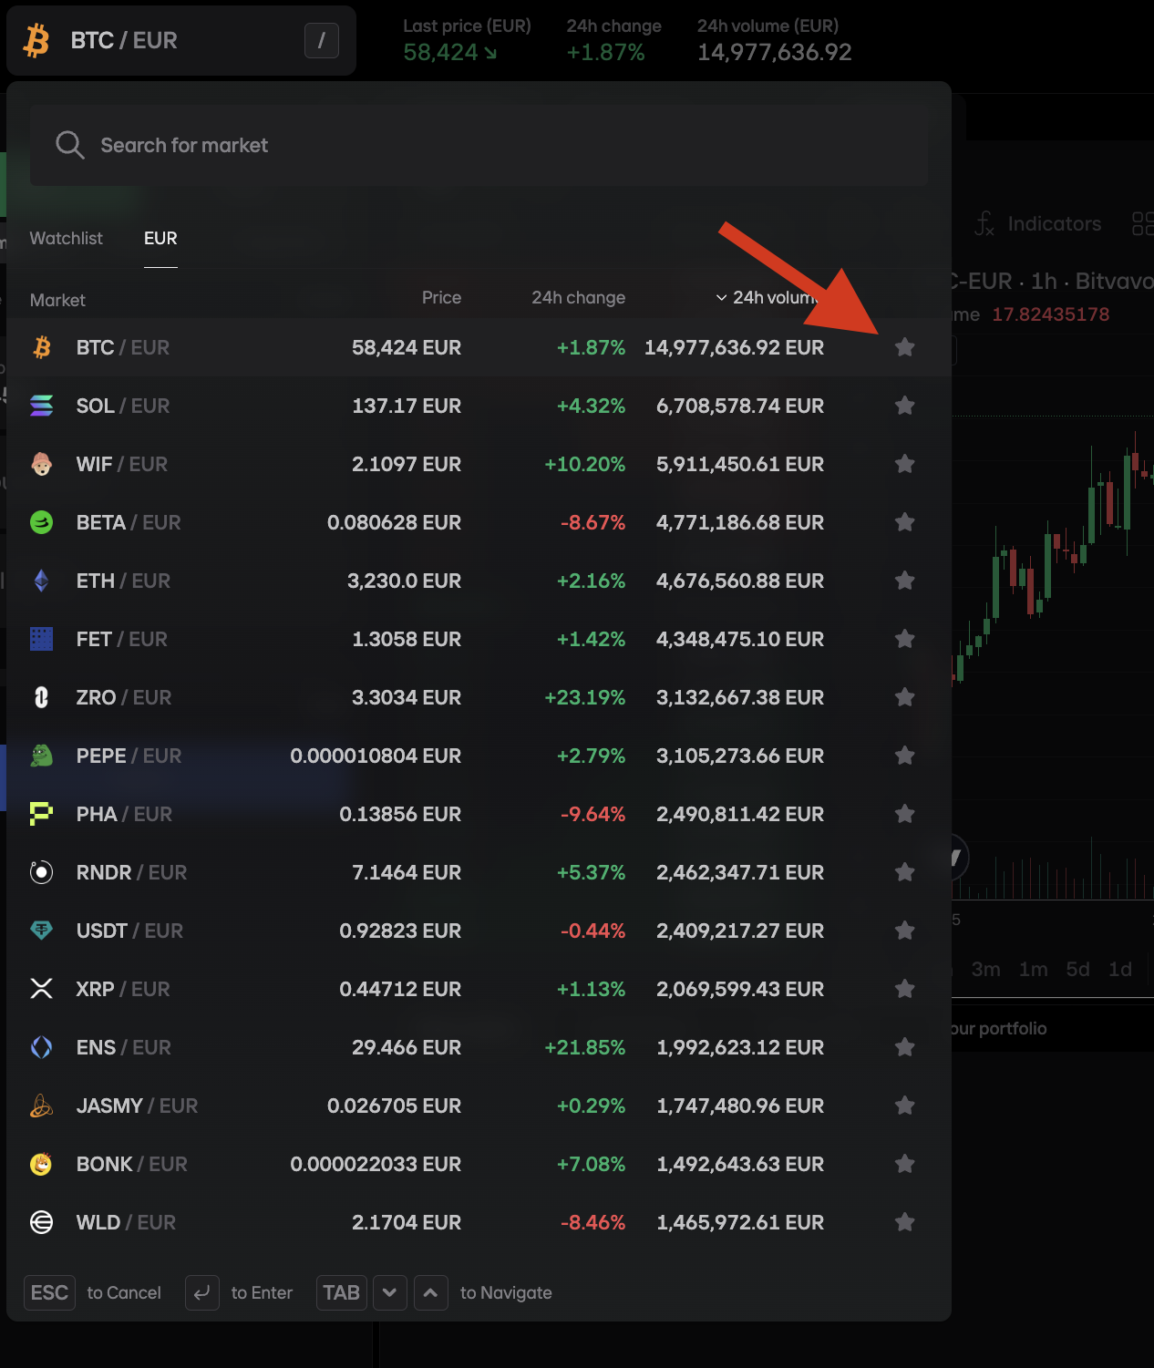The image size is (1154, 1368).
Task: Open Indicators in the chart toolbar
Action: [1037, 223]
